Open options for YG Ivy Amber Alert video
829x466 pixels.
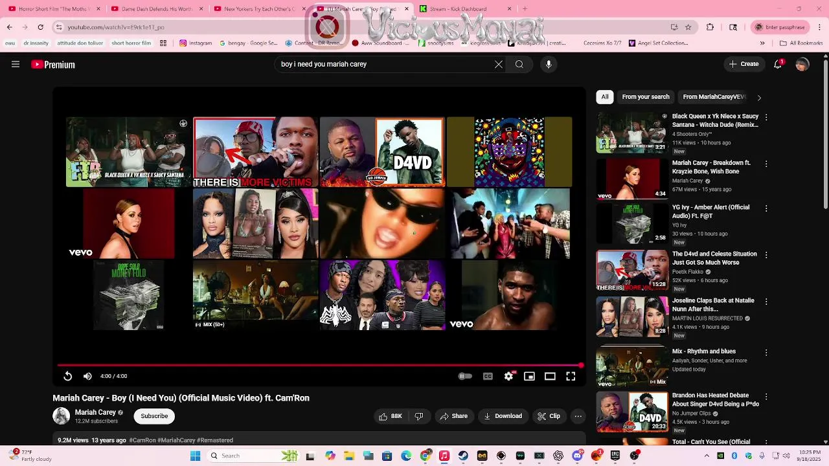(766, 208)
